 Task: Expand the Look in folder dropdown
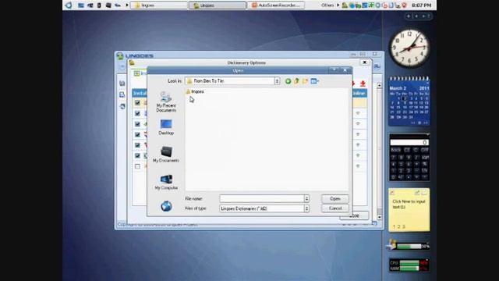click(x=278, y=81)
